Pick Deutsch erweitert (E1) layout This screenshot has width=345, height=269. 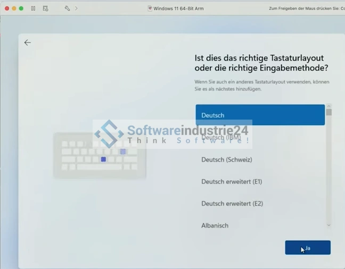pos(260,182)
